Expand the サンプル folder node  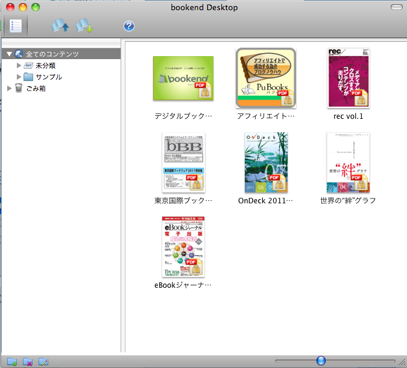click(19, 77)
